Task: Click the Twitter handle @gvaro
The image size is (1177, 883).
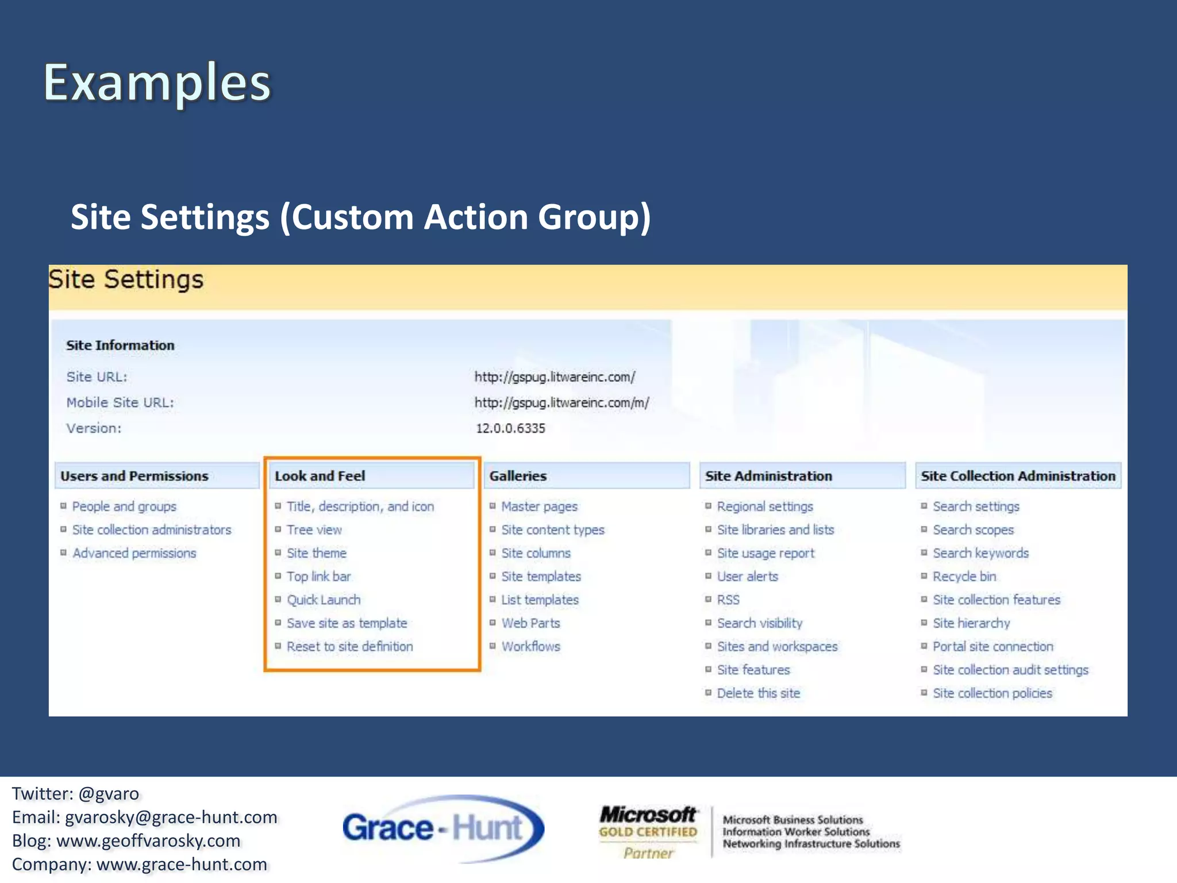Action: pos(109,794)
